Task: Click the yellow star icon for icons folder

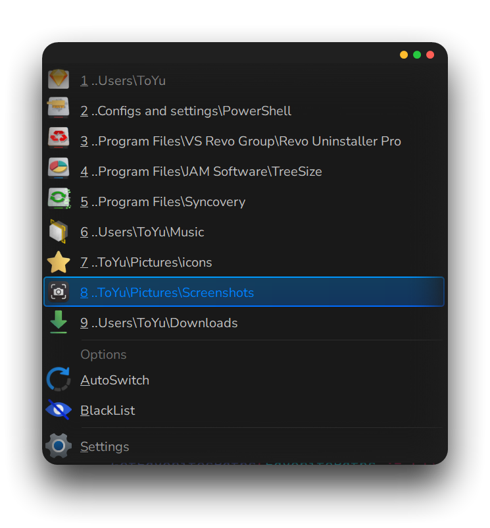Action: (59, 262)
